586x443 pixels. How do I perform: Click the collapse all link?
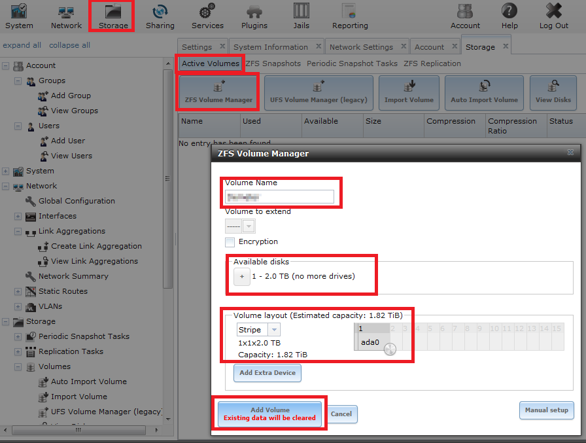[x=69, y=45]
